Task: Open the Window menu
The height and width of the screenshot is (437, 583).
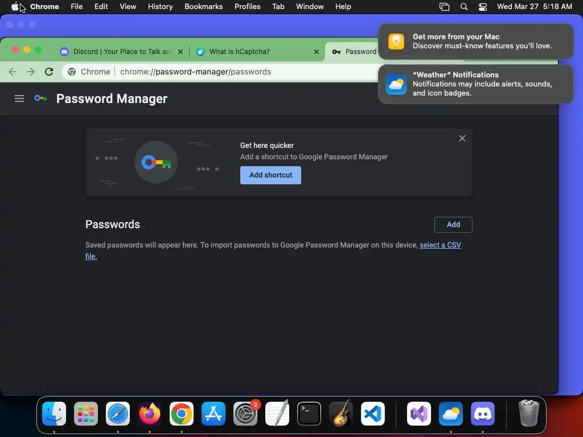Action: 310,6
